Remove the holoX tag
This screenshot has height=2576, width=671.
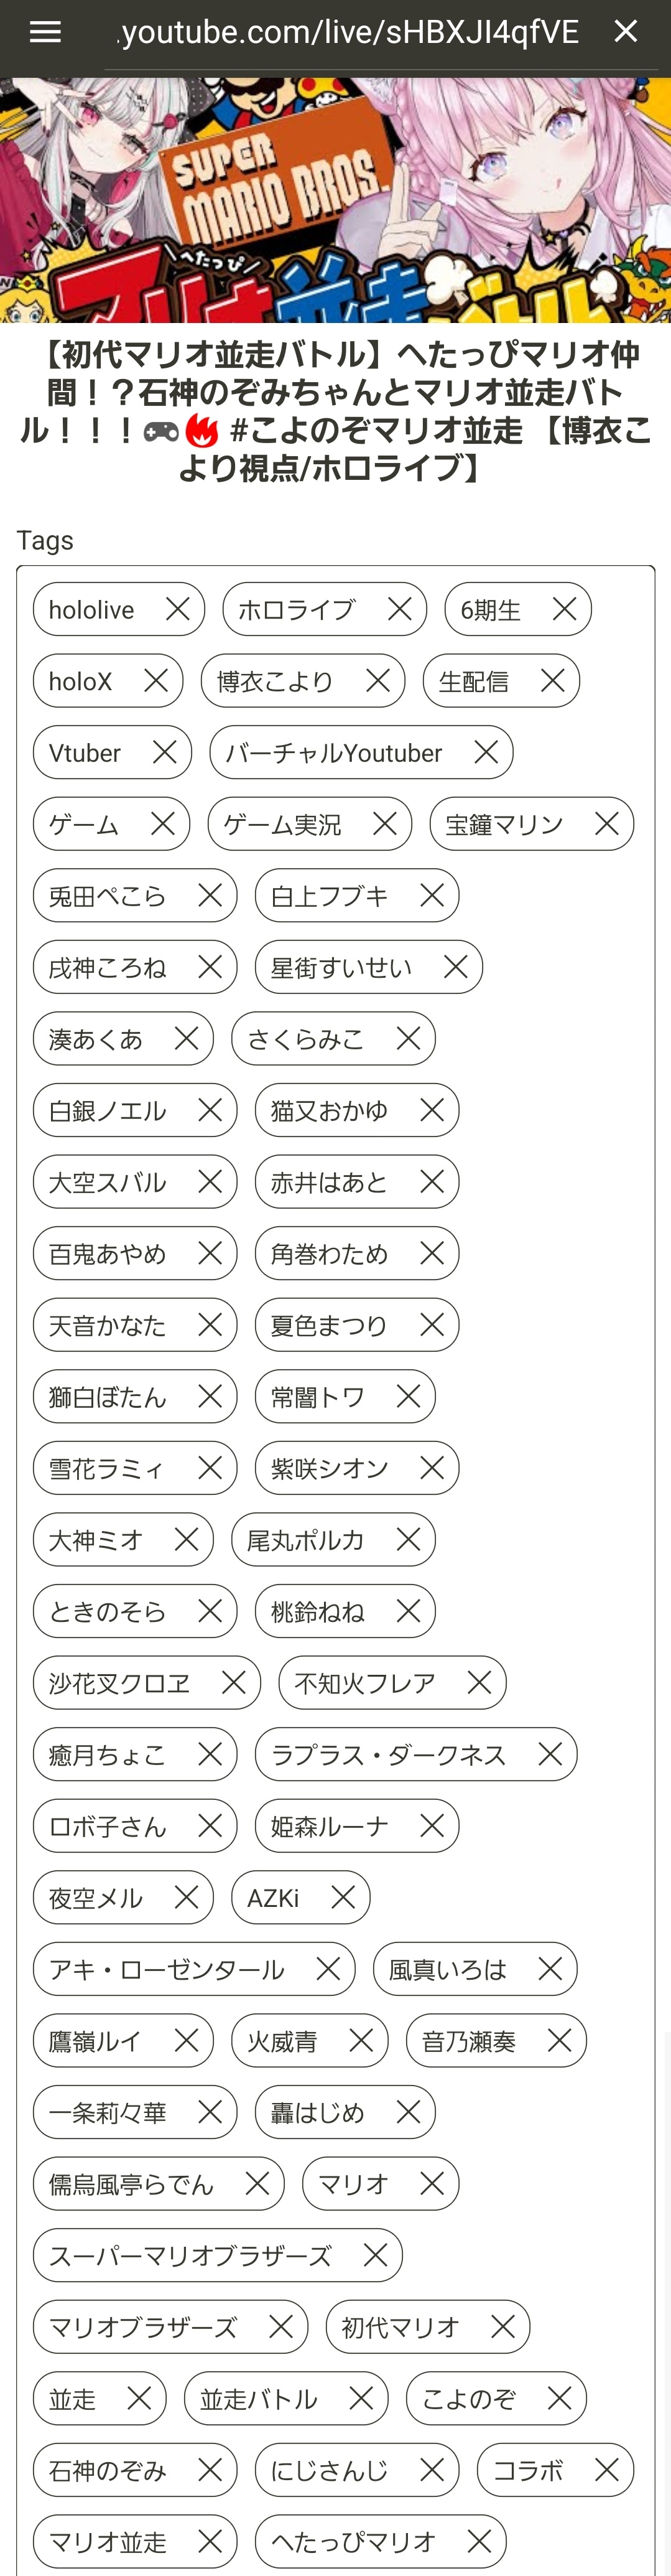point(155,681)
